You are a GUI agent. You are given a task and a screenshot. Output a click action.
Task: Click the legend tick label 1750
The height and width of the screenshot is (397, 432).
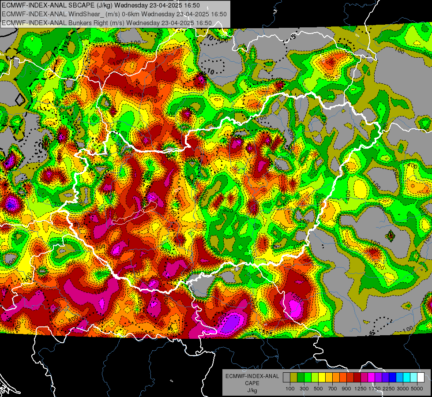(375, 389)
